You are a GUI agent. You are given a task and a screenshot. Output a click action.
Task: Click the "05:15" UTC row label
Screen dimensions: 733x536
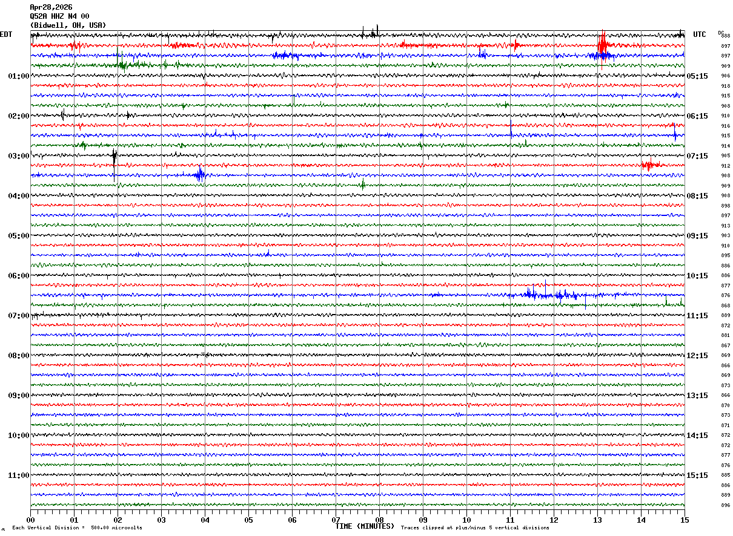click(697, 76)
